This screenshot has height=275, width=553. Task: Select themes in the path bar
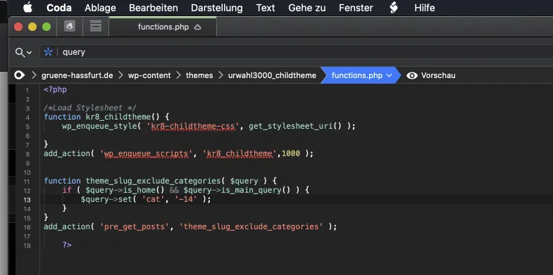(199, 75)
